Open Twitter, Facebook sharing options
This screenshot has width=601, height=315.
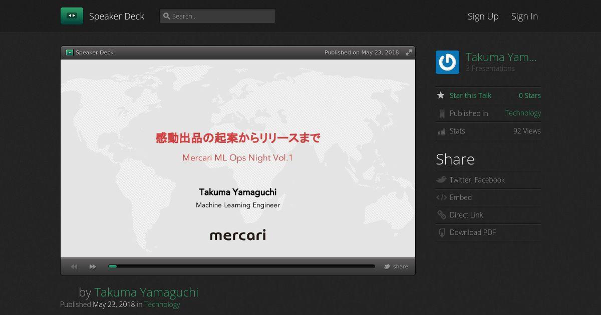477,180
